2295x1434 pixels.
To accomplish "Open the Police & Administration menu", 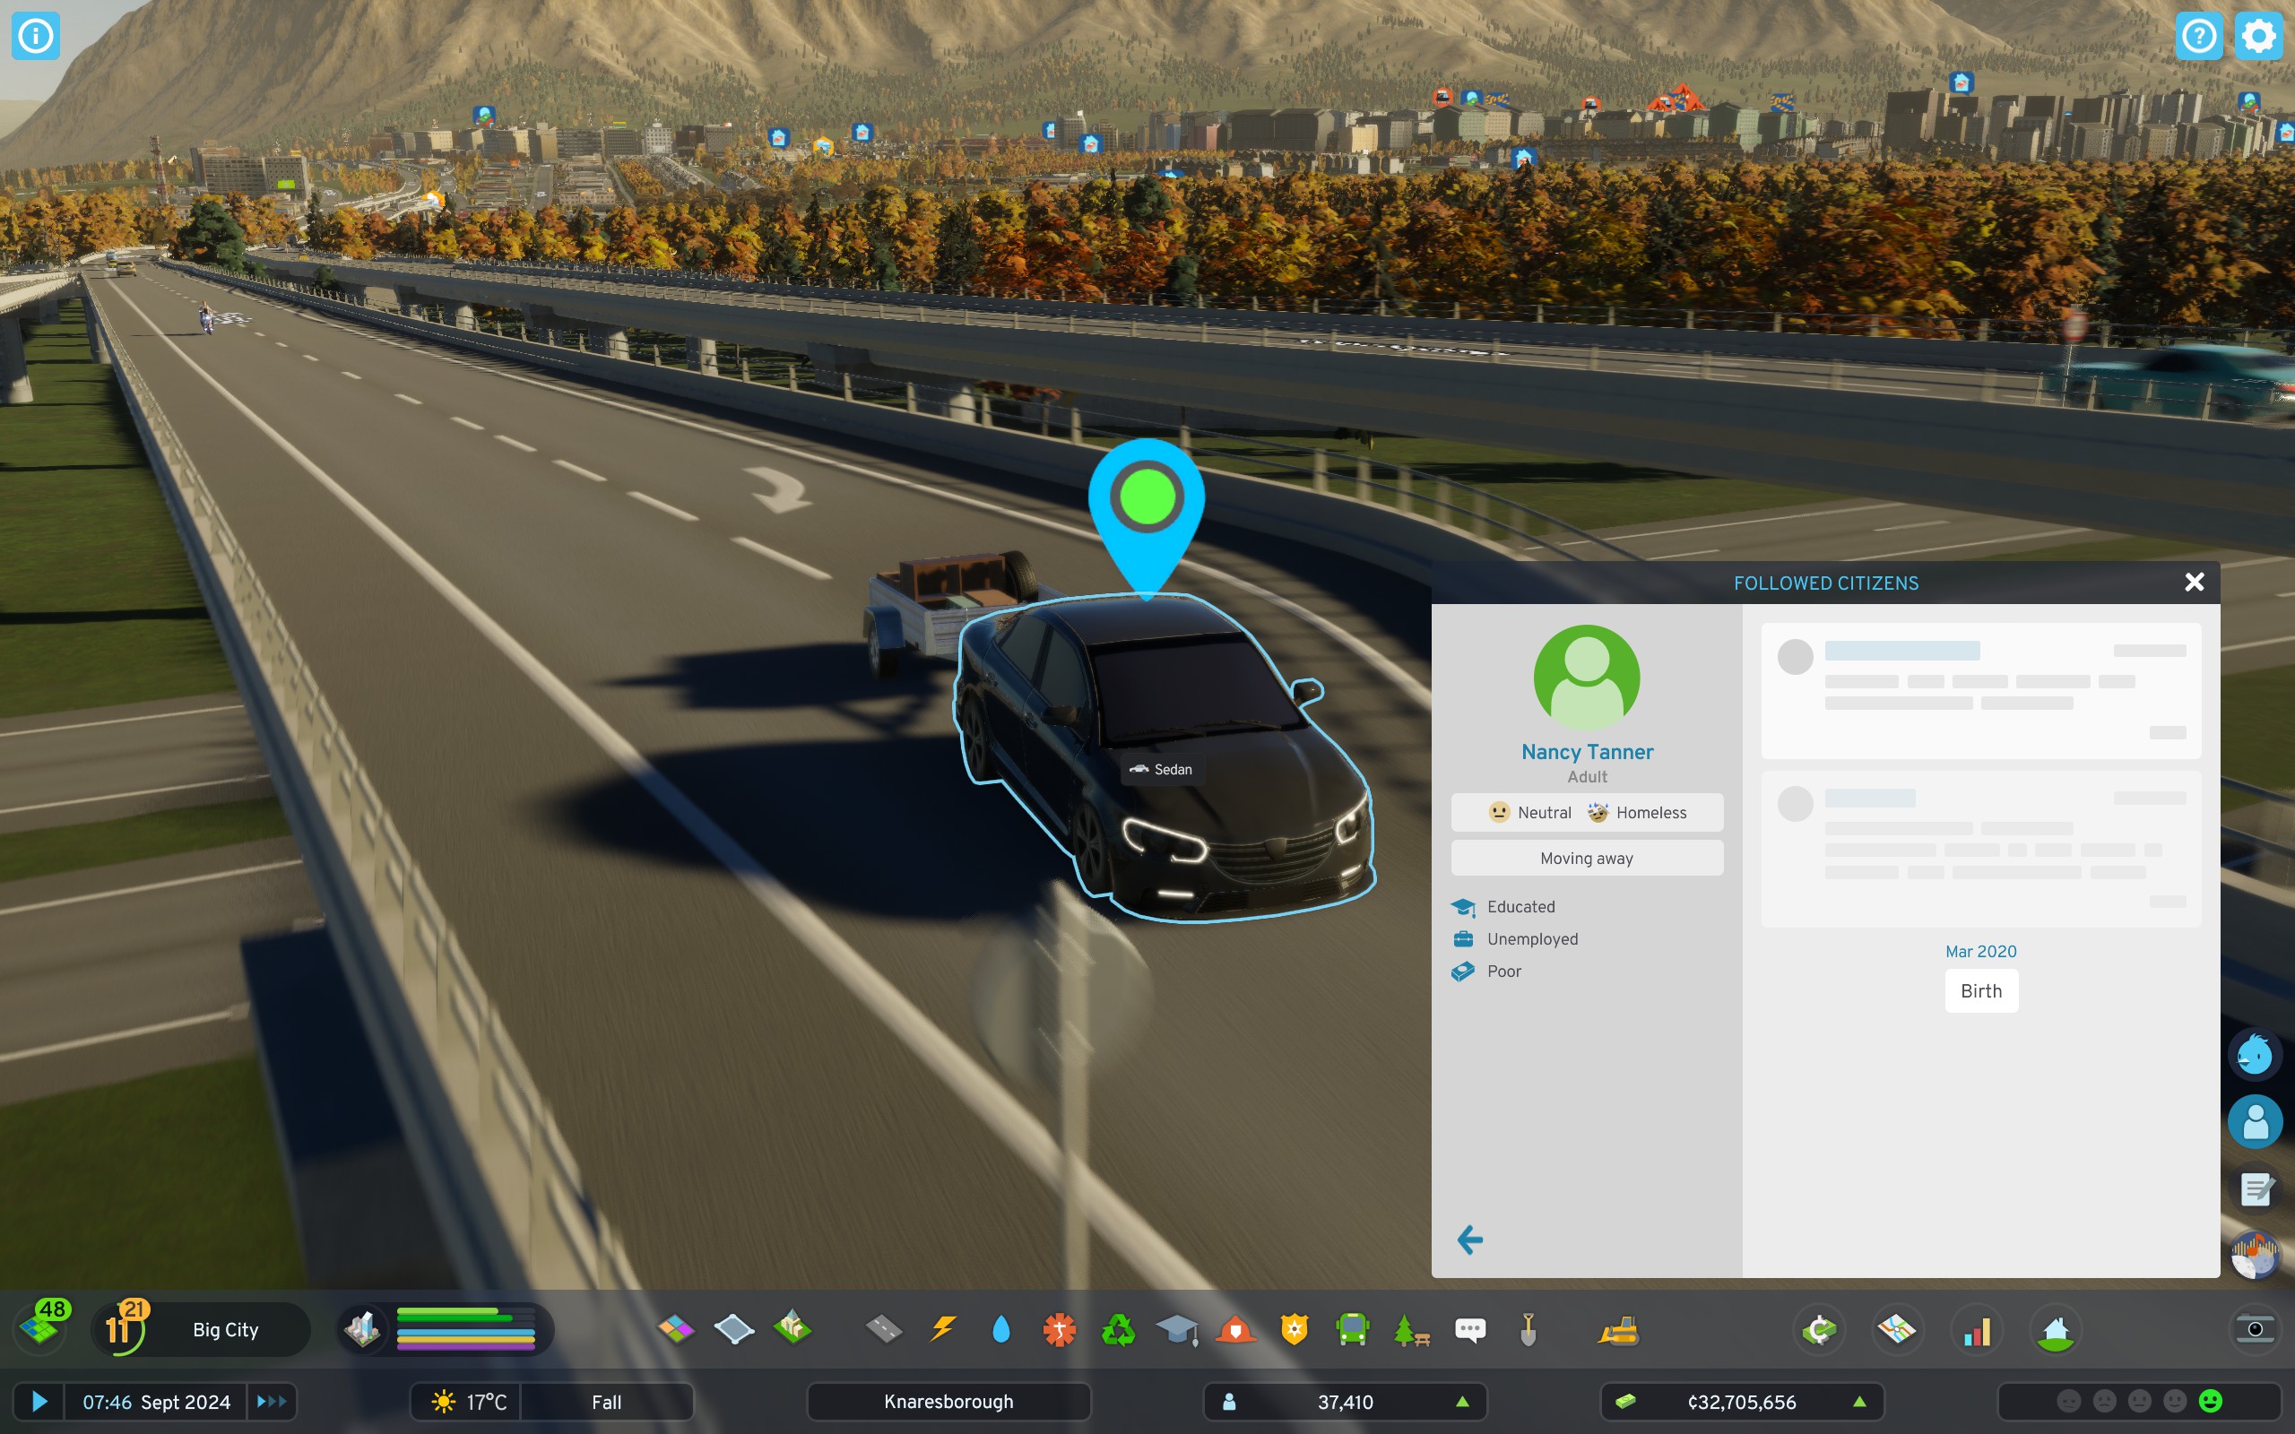I will (x=1295, y=1330).
